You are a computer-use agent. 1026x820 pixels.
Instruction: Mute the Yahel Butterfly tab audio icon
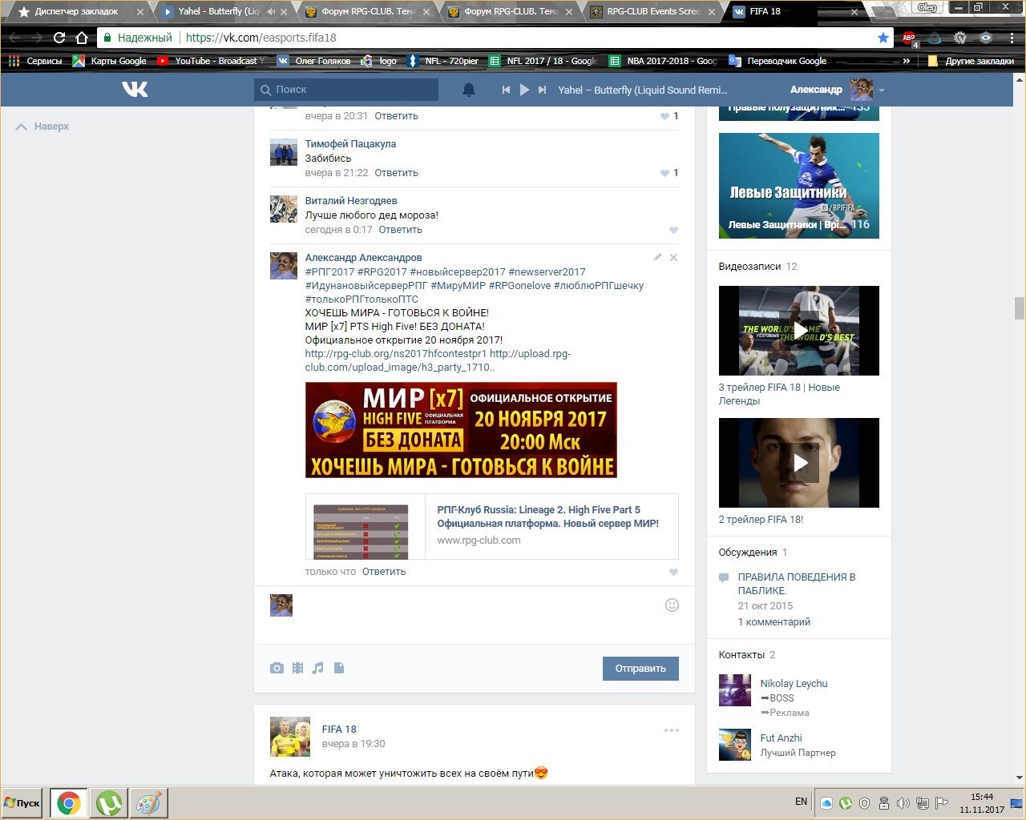click(x=270, y=12)
